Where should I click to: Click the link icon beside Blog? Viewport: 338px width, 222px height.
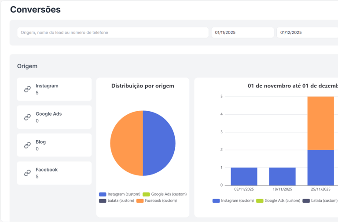tap(27, 145)
